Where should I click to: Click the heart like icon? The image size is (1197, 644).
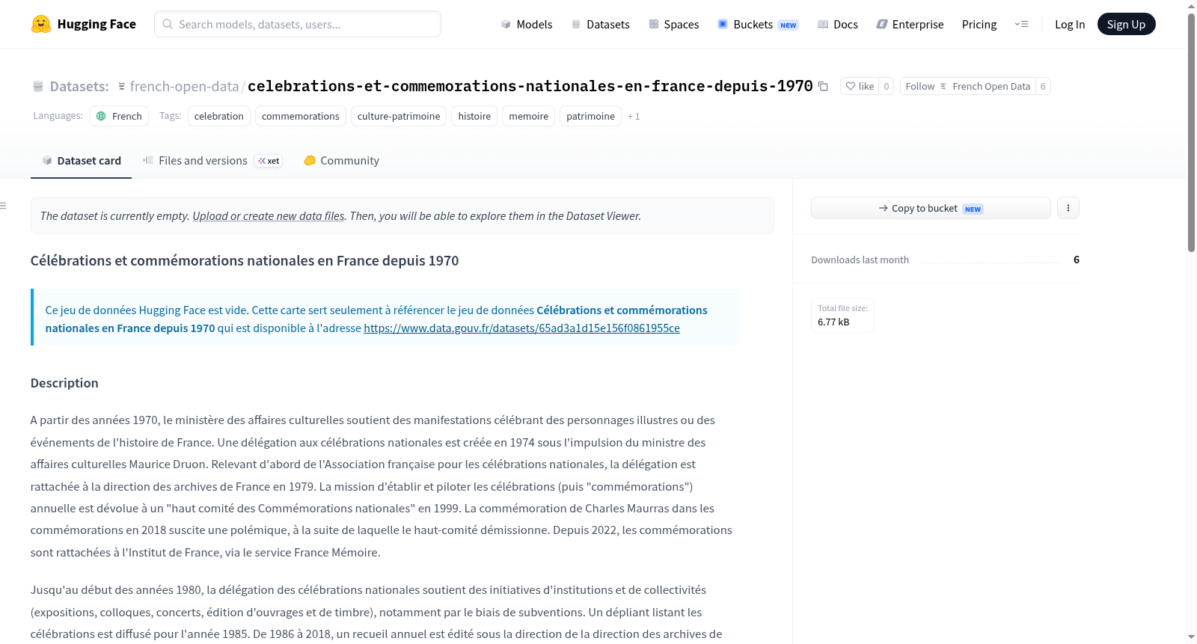tap(851, 86)
